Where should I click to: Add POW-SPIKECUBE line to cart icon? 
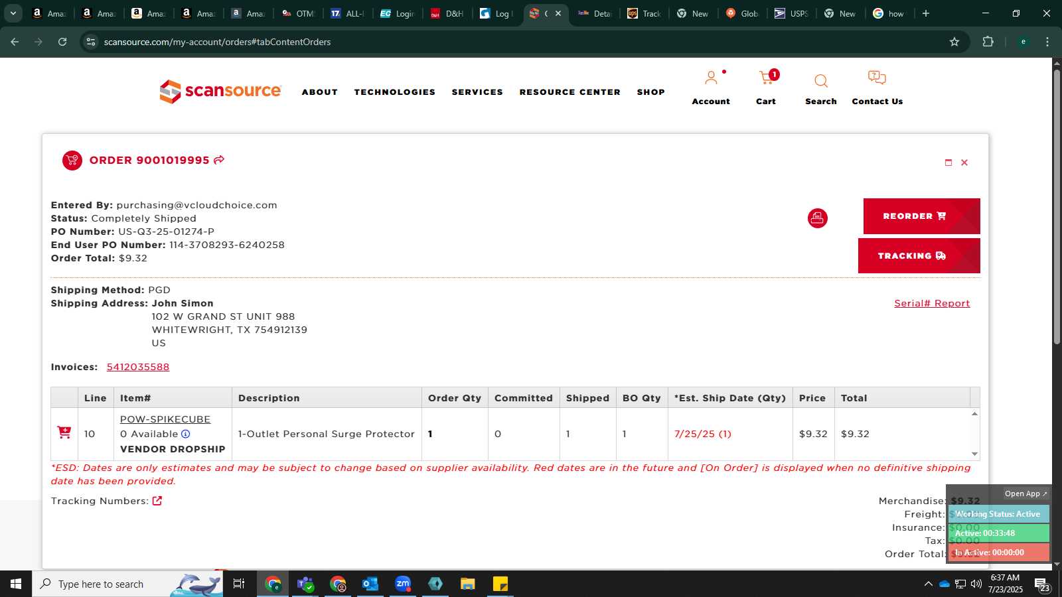click(64, 432)
